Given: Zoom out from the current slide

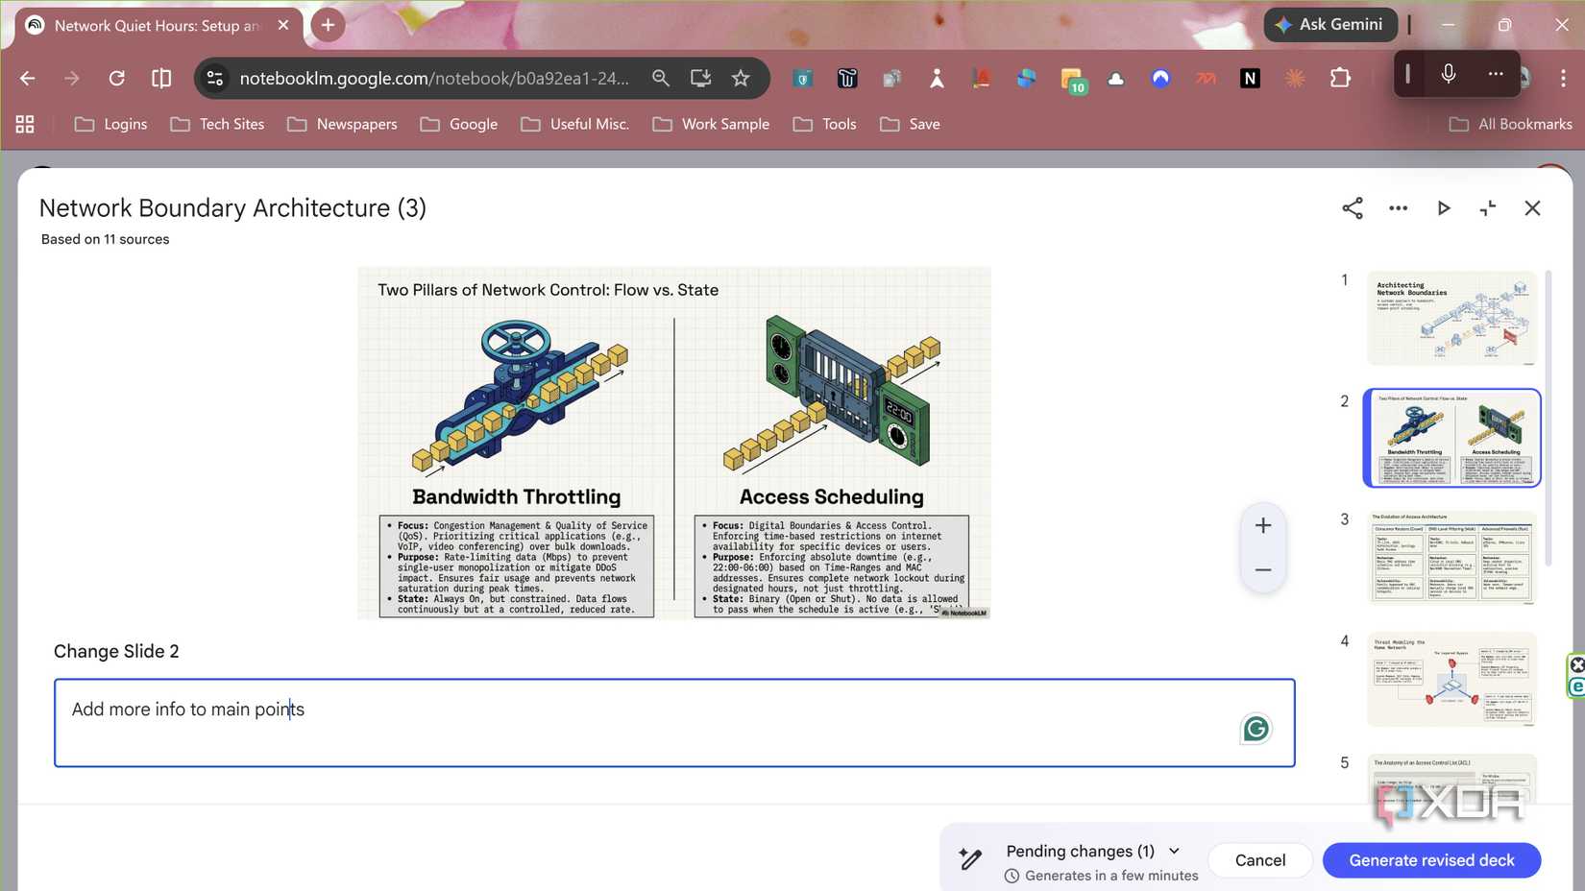Looking at the screenshot, I should click(x=1262, y=568).
